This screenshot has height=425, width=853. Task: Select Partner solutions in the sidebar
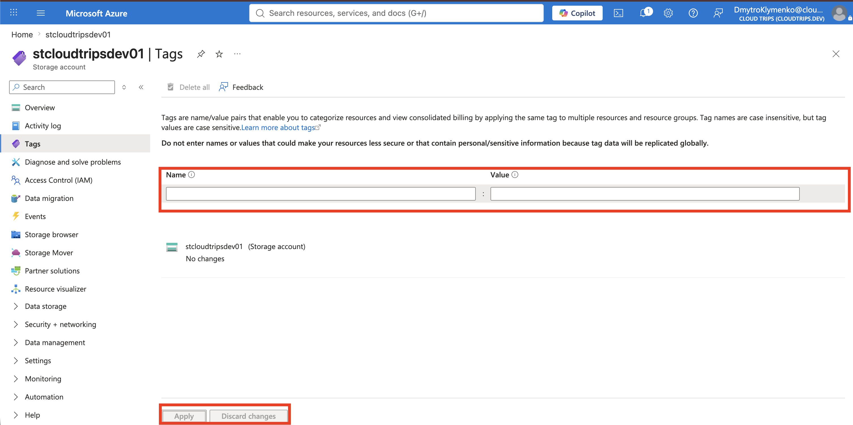pos(52,271)
